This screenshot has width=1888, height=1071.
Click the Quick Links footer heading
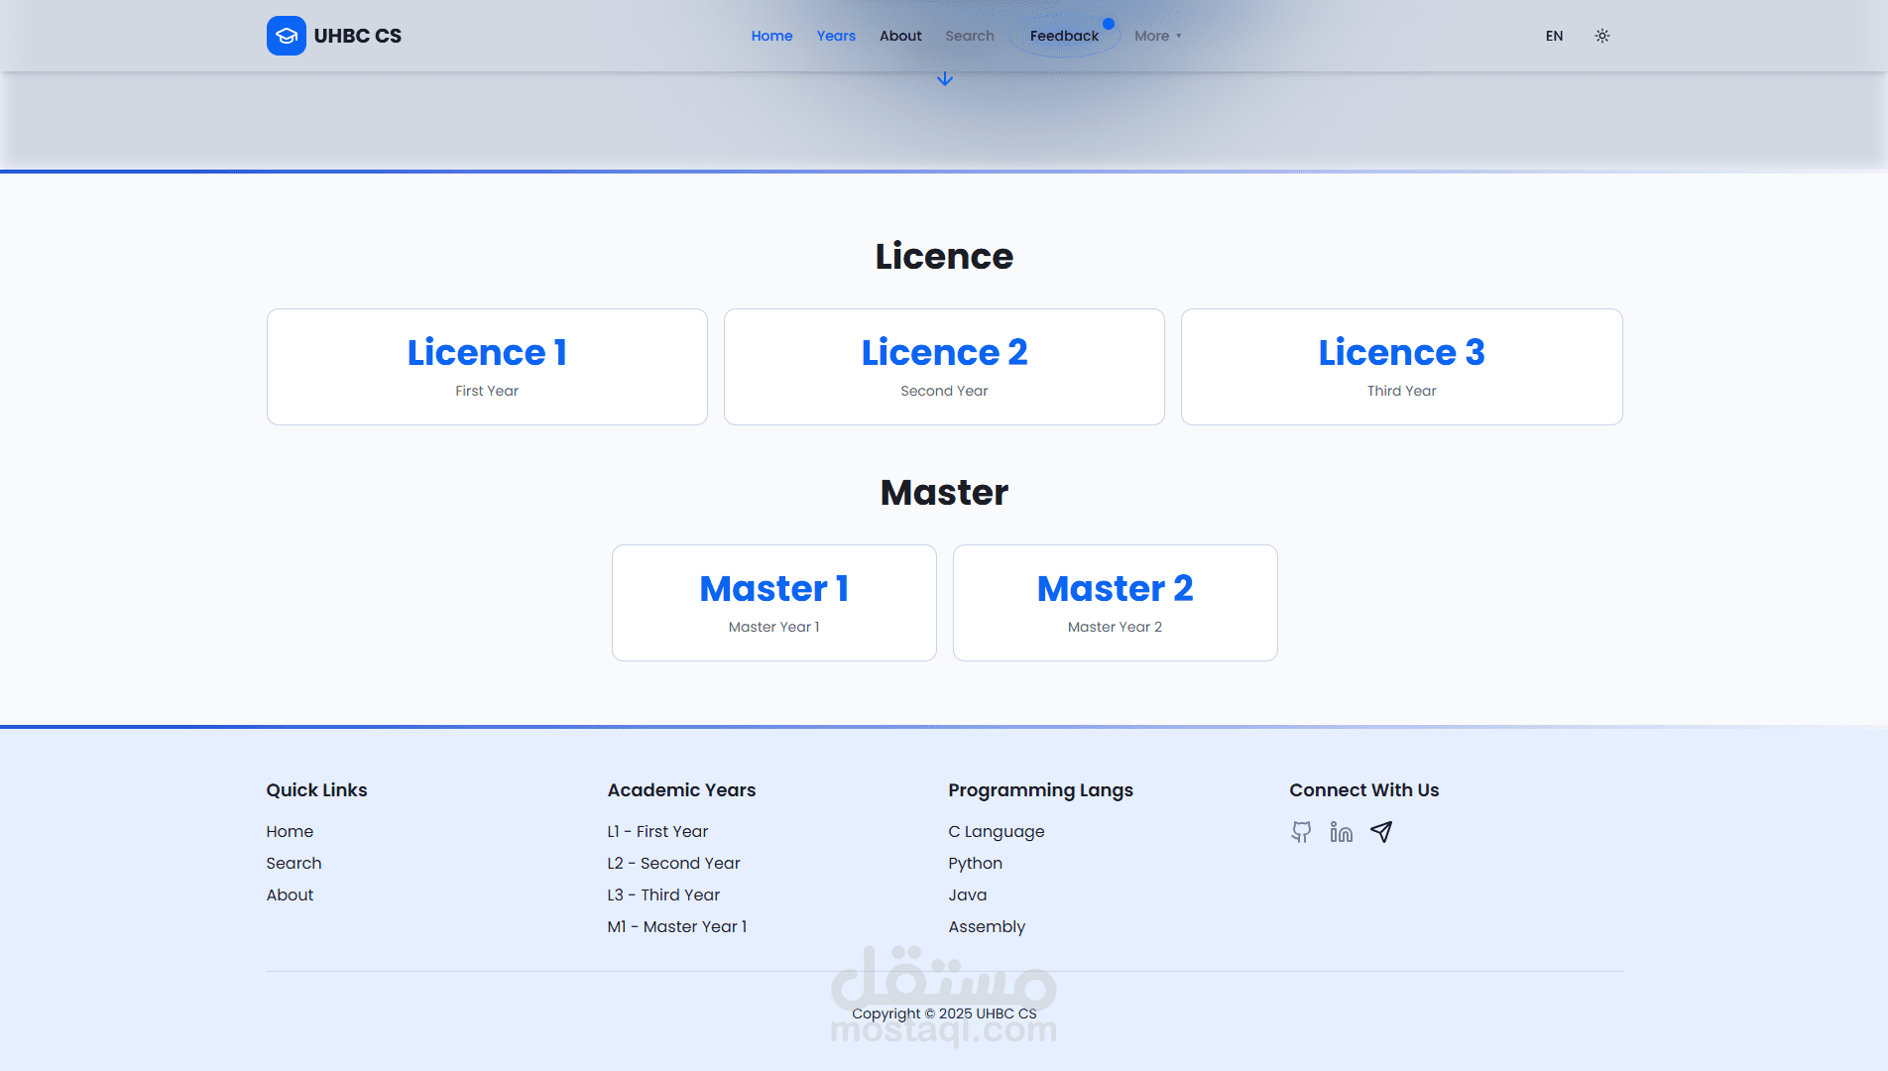coord(316,789)
